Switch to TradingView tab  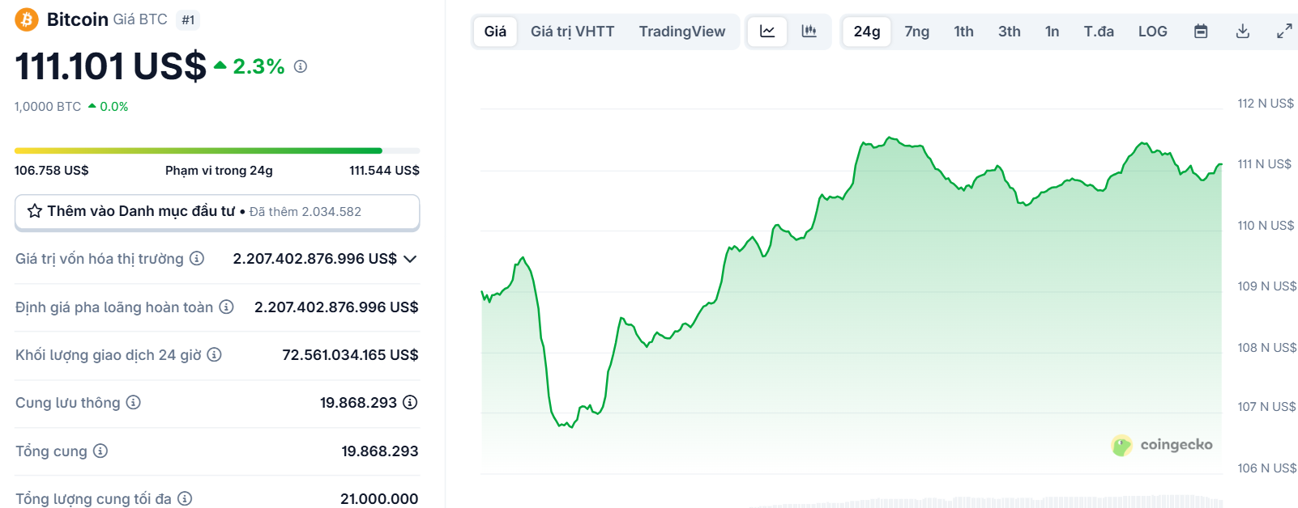click(x=682, y=32)
